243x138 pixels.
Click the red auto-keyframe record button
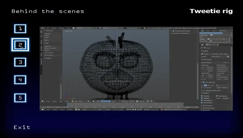tap(162, 109)
